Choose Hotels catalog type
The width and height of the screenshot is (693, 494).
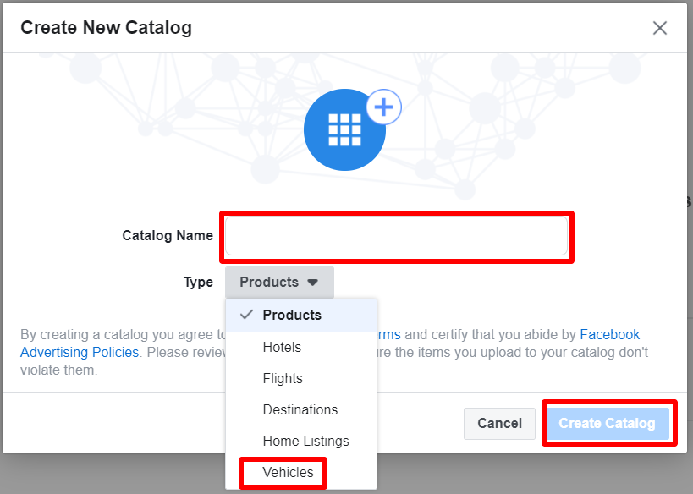click(301, 348)
